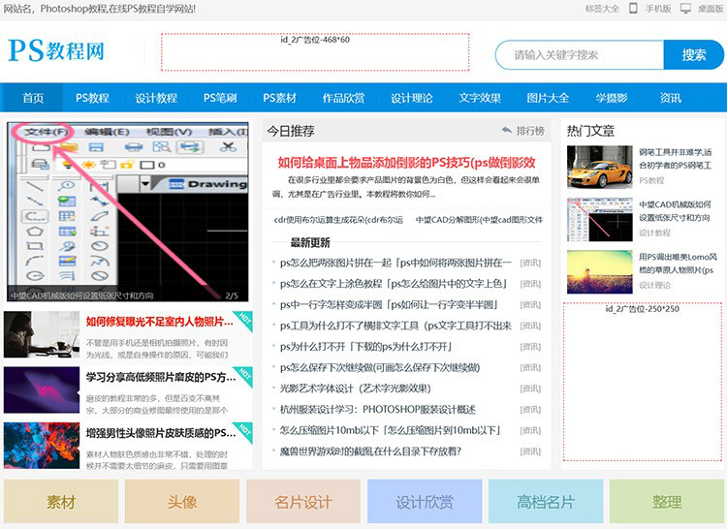Switch to 手机版 view

click(658, 9)
